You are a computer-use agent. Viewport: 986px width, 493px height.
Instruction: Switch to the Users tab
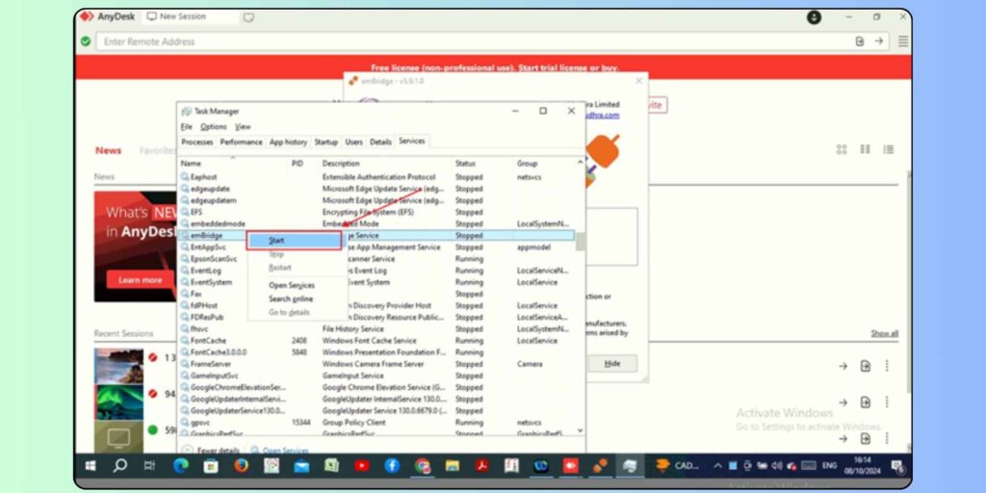pyautogui.click(x=353, y=143)
